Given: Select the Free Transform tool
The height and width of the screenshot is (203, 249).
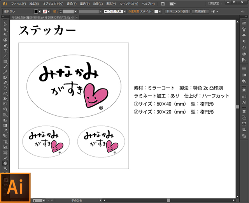Looking at the screenshot, I should pos(5,104).
